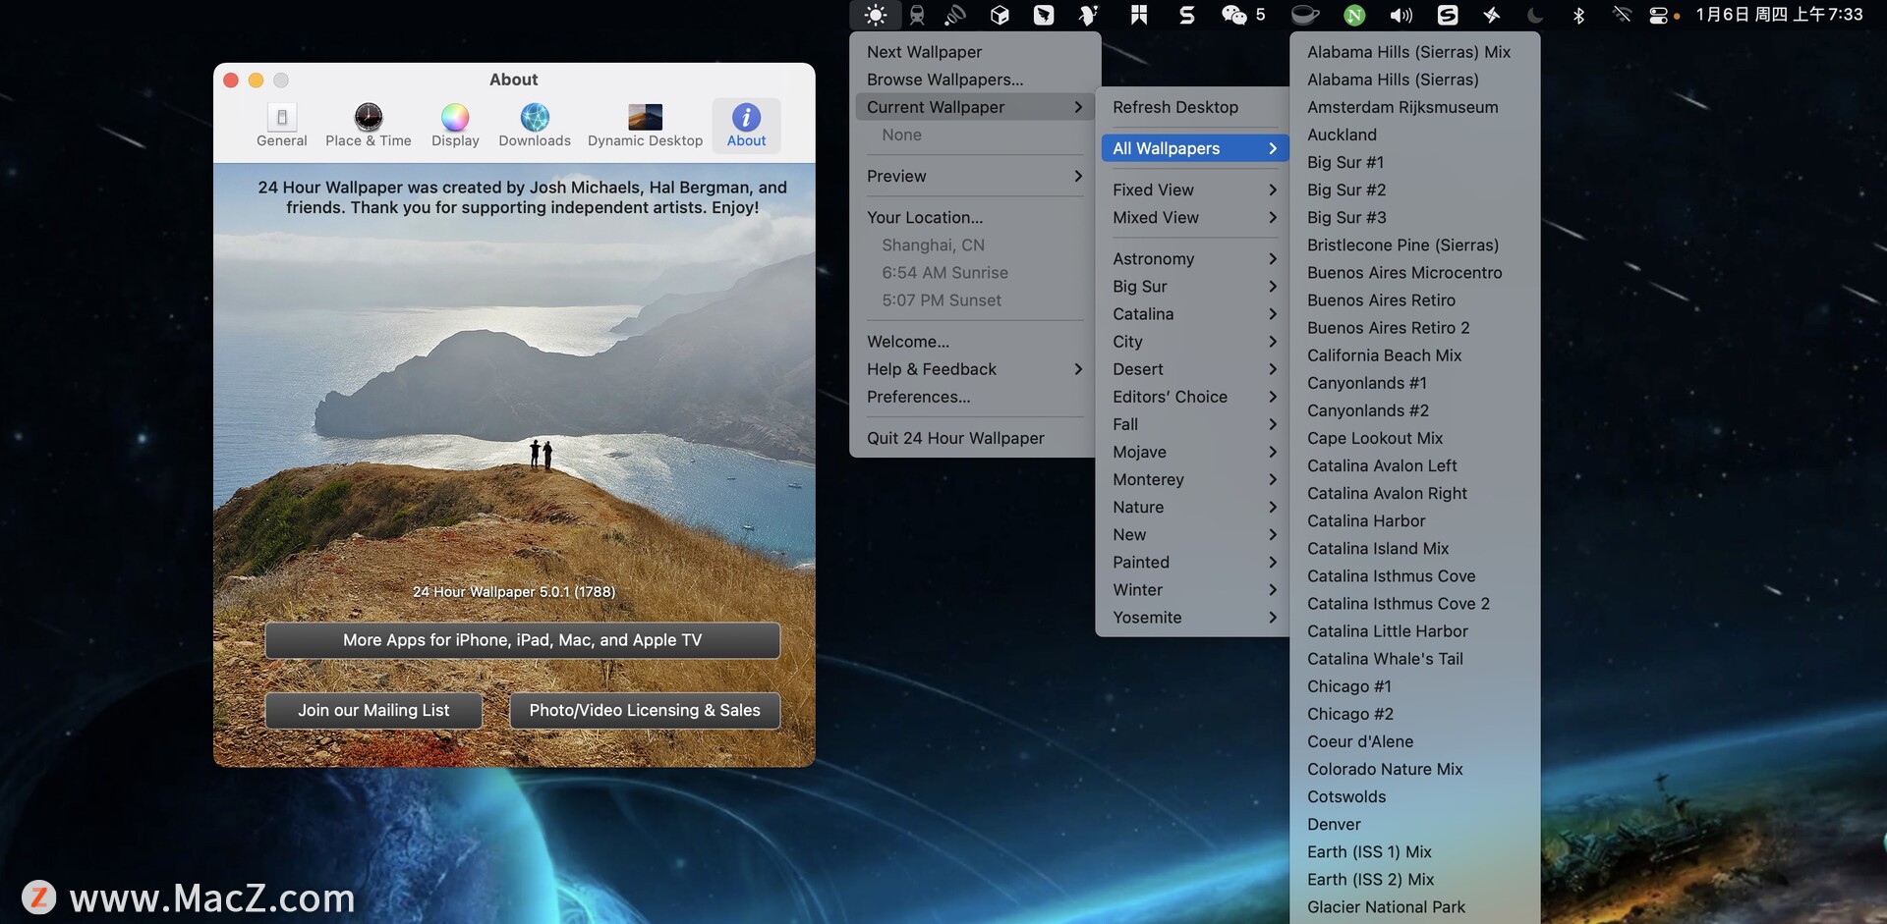The width and height of the screenshot is (1887, 924).
Task: Select Refresh Desktop menu item
Action: 1195,107
